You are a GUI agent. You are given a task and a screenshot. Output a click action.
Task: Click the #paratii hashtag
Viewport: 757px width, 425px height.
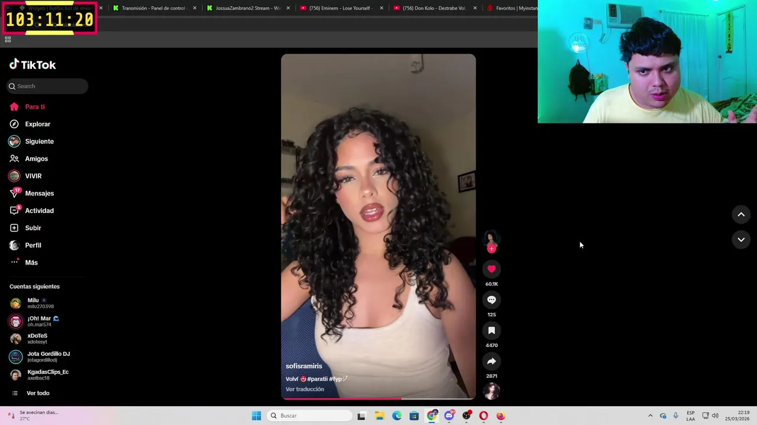318,379
